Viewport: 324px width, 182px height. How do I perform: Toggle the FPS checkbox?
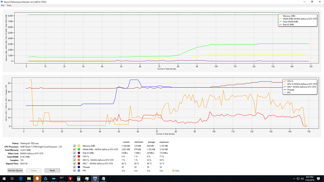pos(74,170)
